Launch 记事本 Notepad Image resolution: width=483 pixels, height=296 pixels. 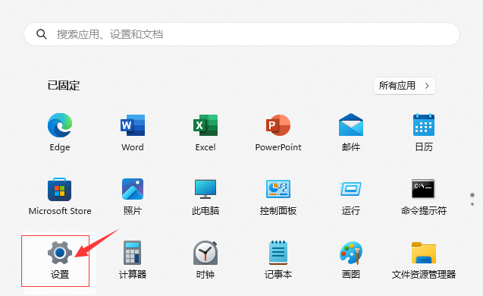click(x=278, y=260)
